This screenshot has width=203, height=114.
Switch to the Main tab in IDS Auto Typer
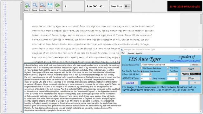(123, 53)
